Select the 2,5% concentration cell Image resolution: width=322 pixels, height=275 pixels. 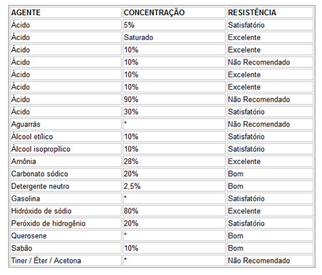[x=174, y=186]
